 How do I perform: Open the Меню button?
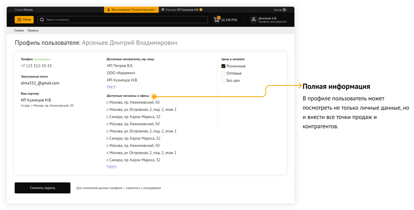tap(24, 20)
